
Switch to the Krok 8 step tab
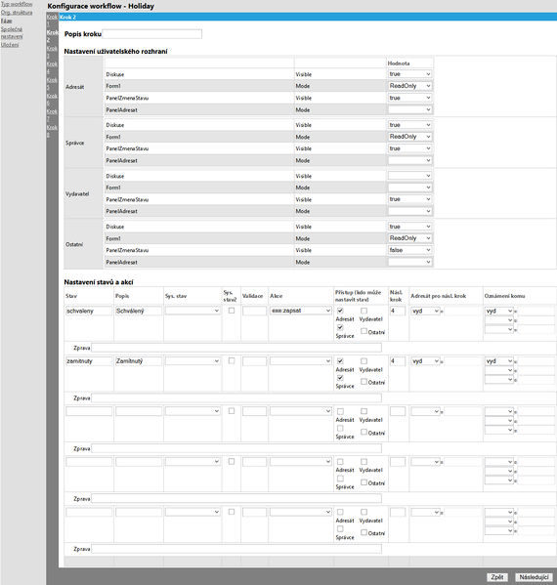[52, 131]
